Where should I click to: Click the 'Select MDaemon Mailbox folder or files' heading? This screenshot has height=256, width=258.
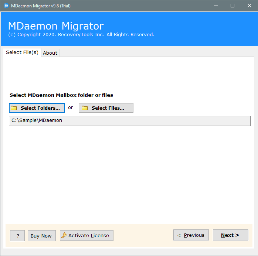pos(61,95)
